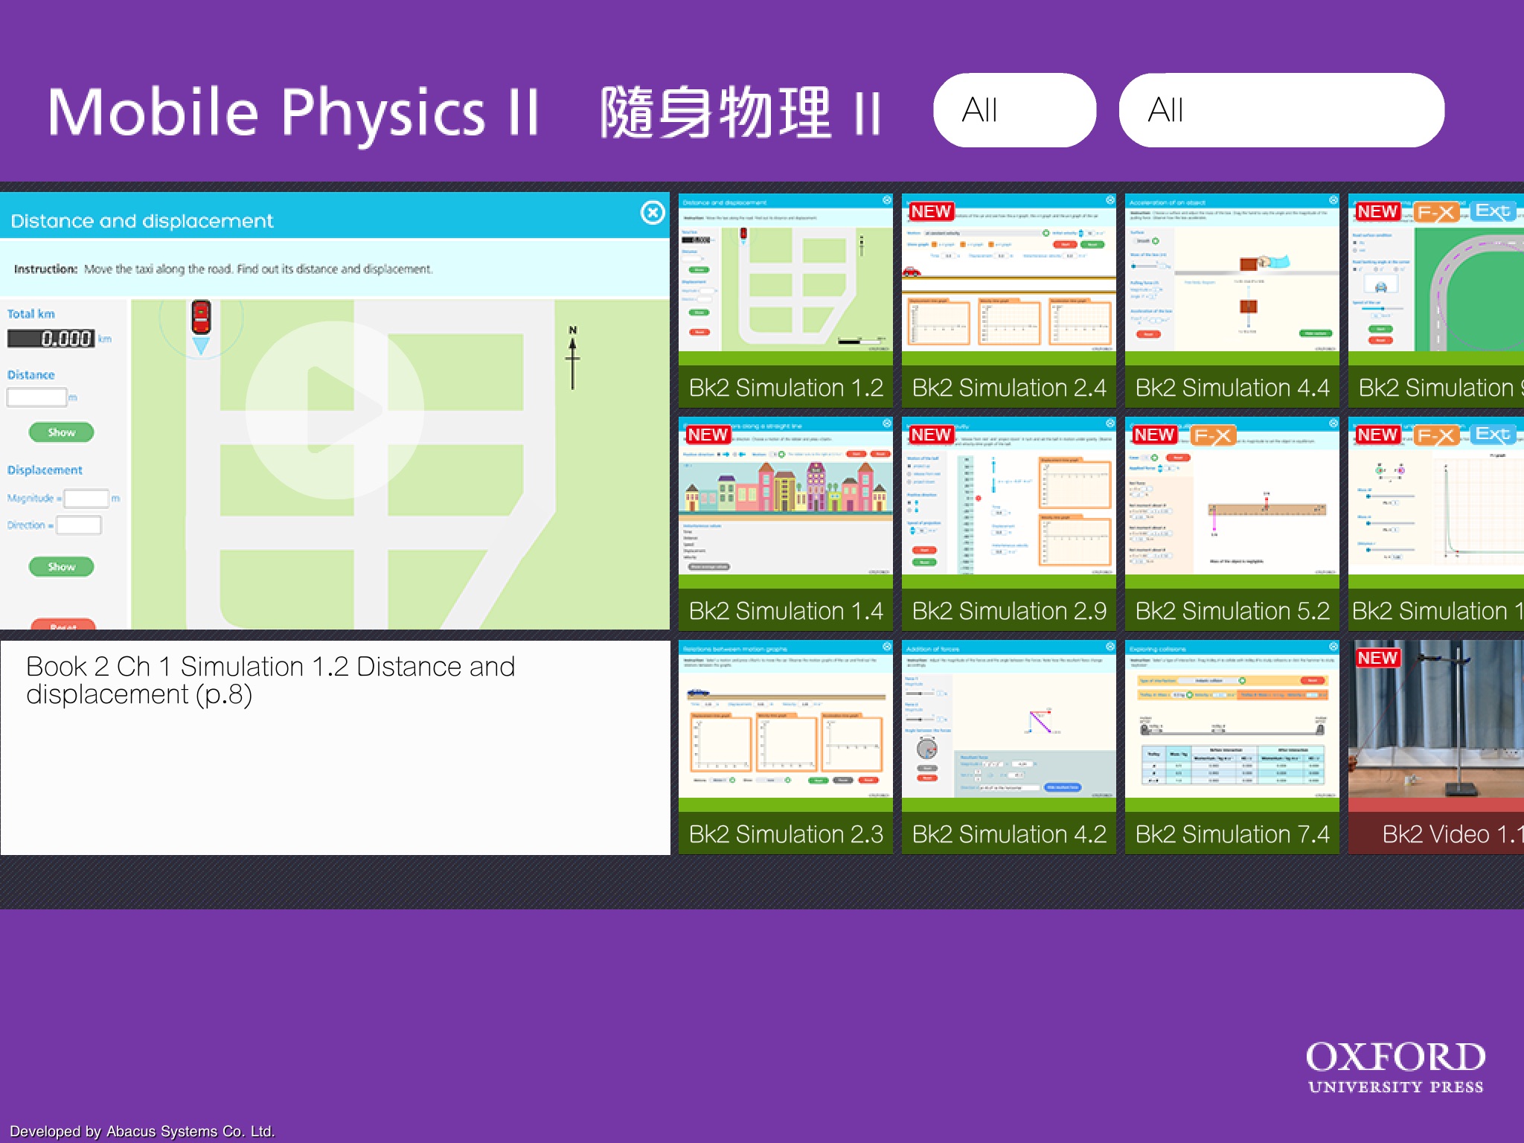
Task: Open Bk2 Video 1.1 thumbnail
Action: coord(1436,746)
